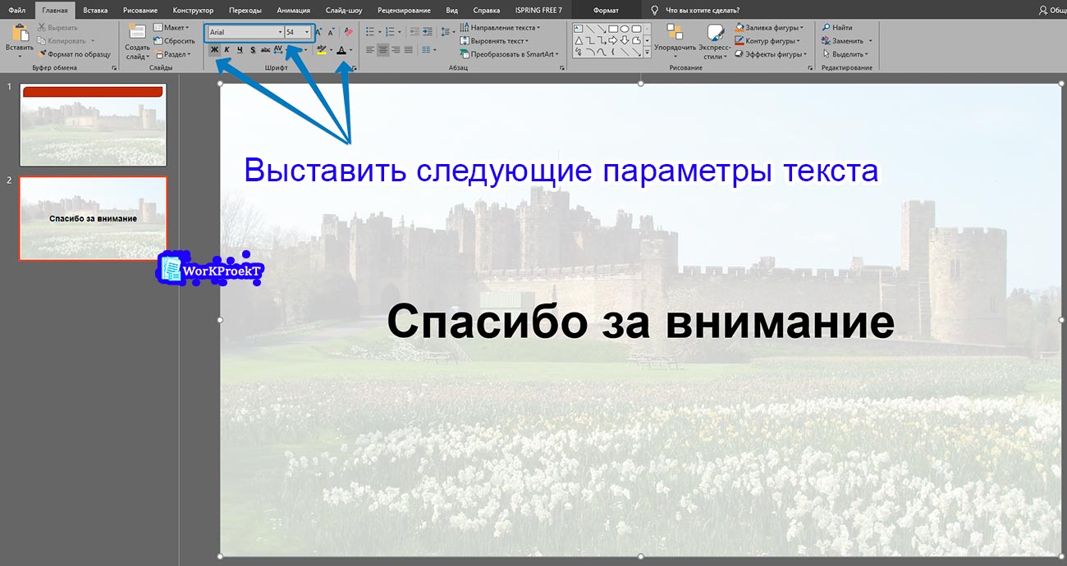Screen dimensions: 1067x566
Task: Toggle italic formatting with the К button
Action: tap(227, 49)
